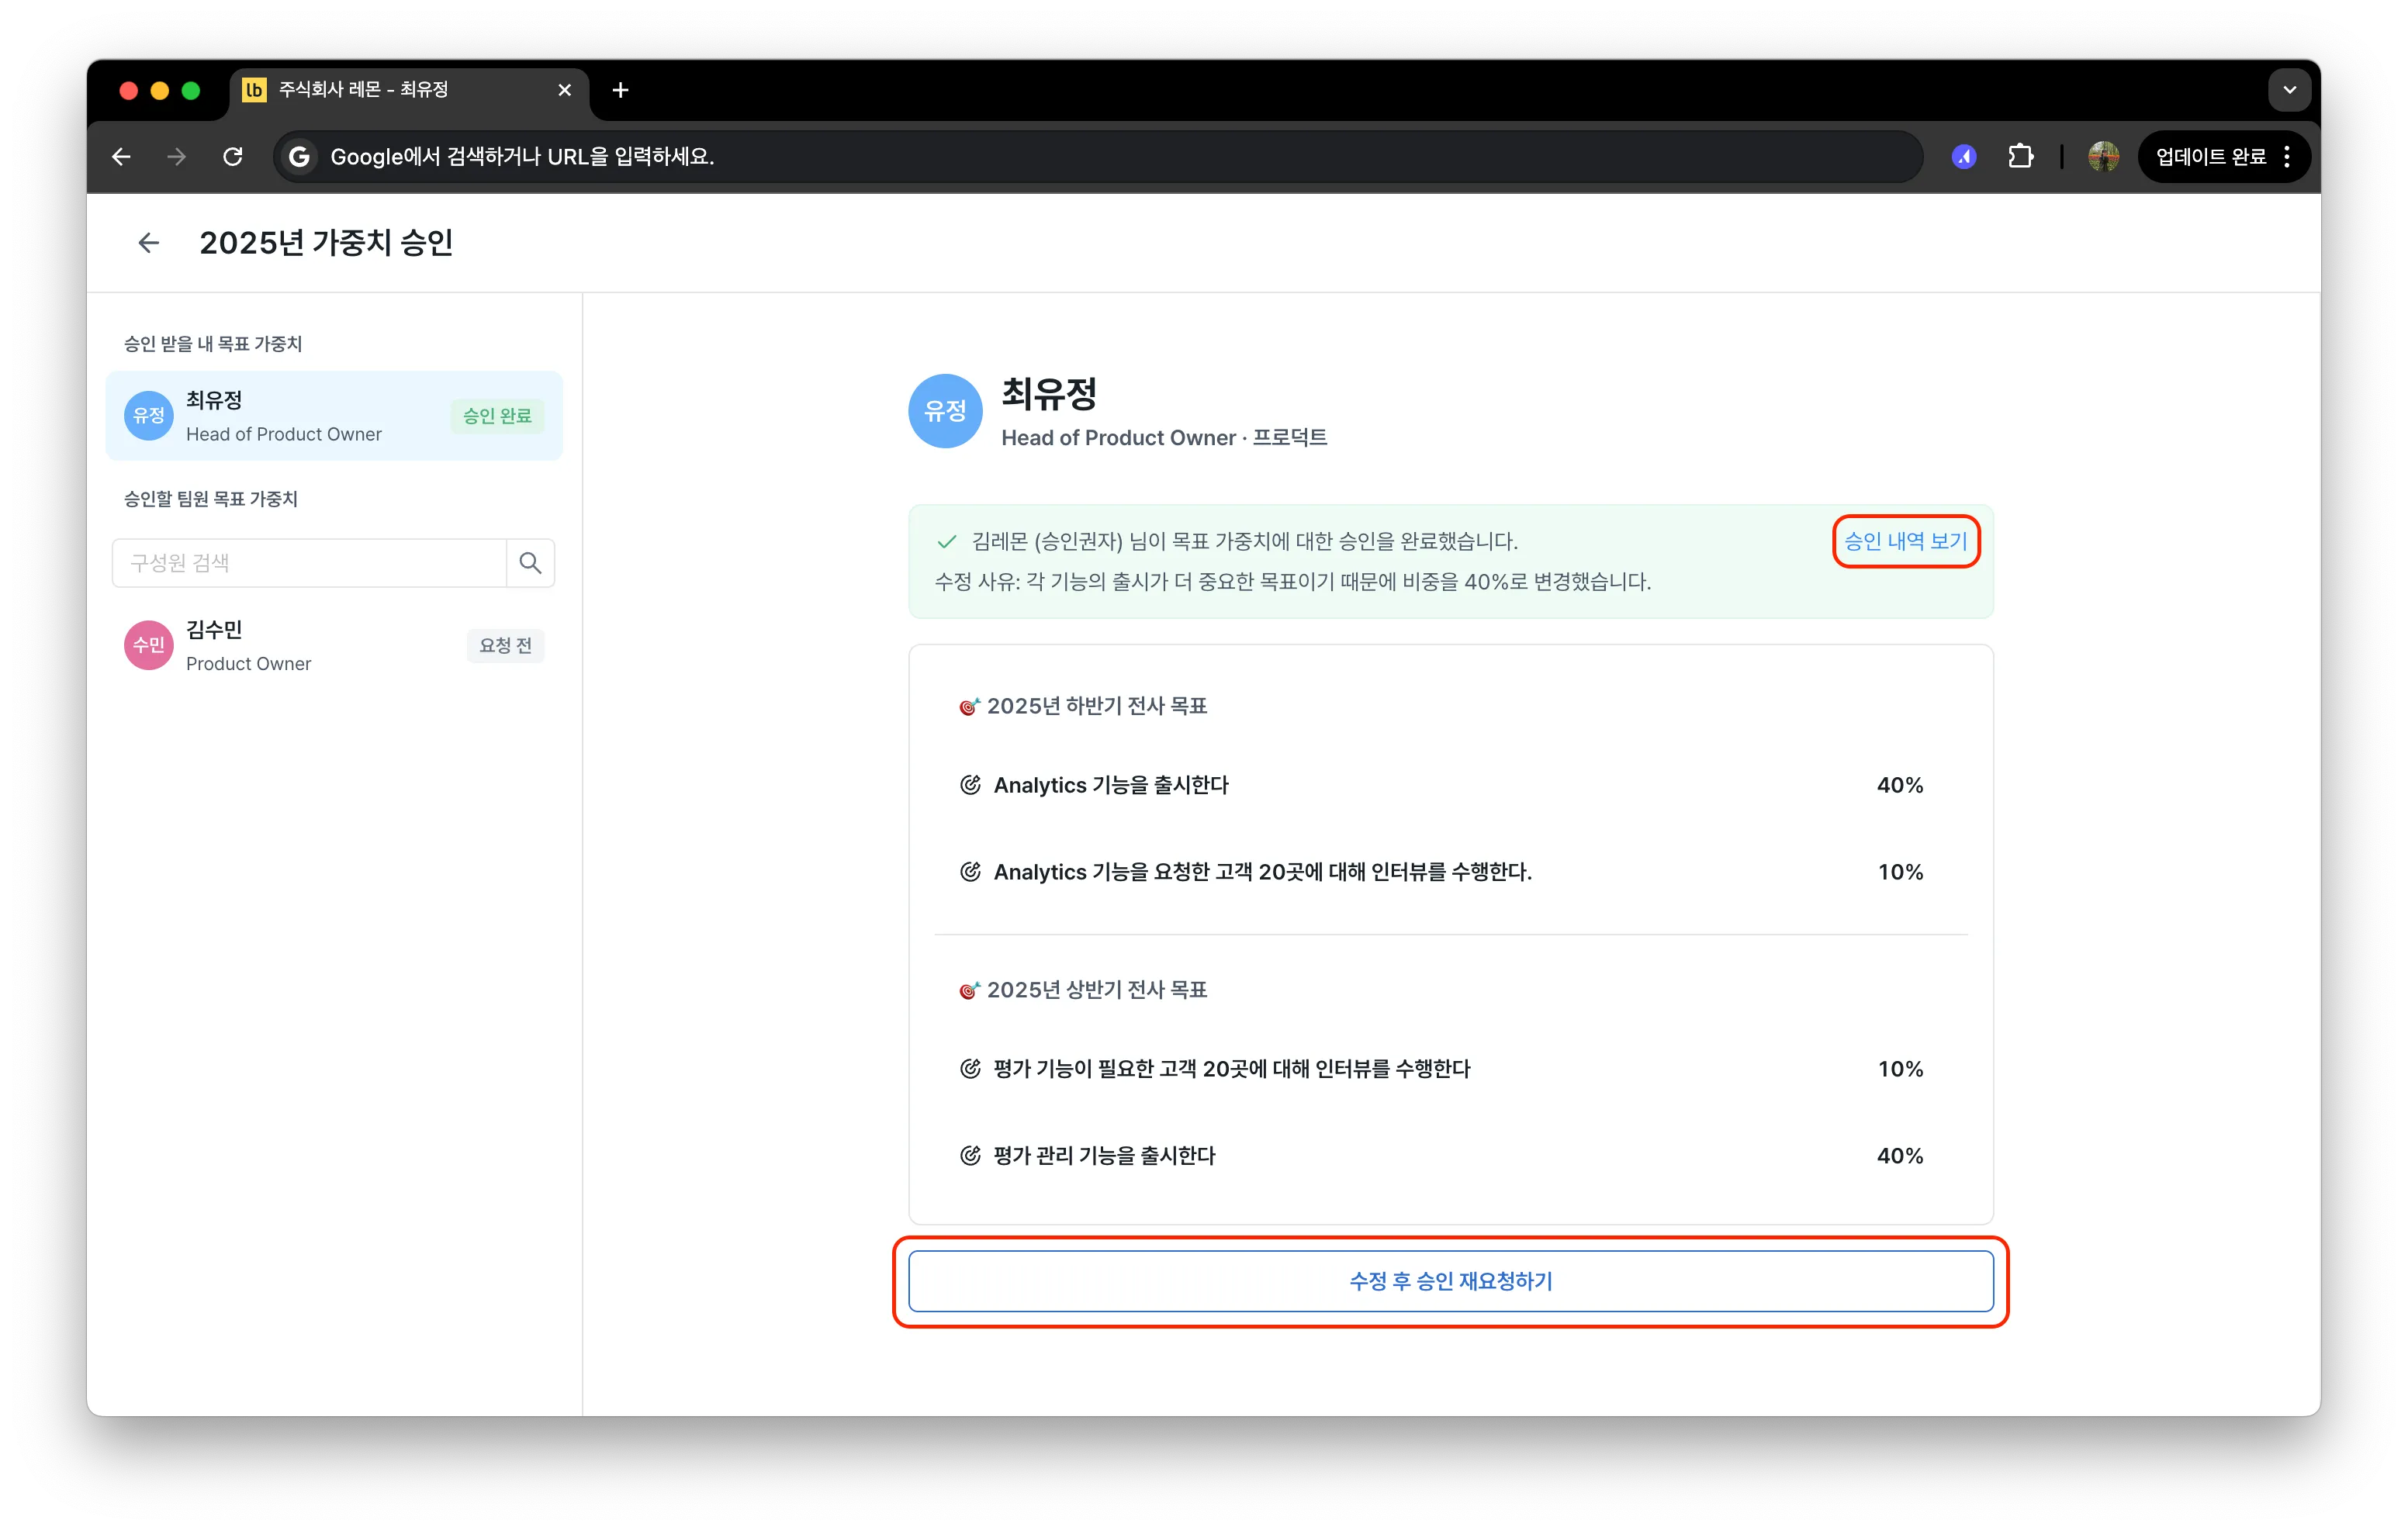Click the 40% weight of Analytics 출시
Viewport: 2408px width, 1531px height.
(x=1899, y=786)
